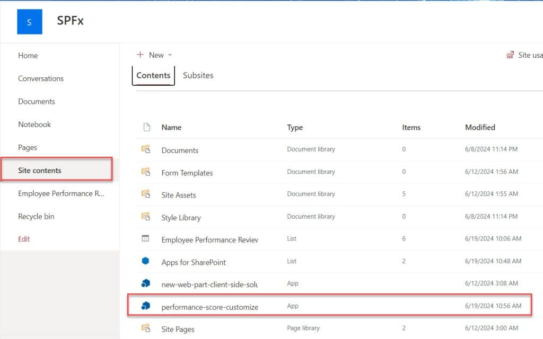Click the Documents library icon
Screen dimensions: 543x339
[146, 149]
